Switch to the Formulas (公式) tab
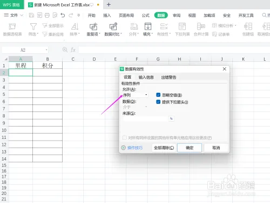The width and height of the screenshot is (270, 203). click(146, 16)
